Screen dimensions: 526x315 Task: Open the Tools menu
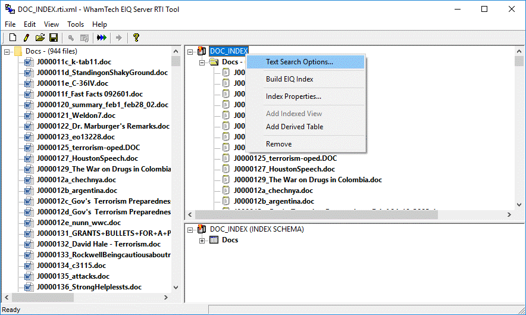pyautogui.click(x=76, y=24)
